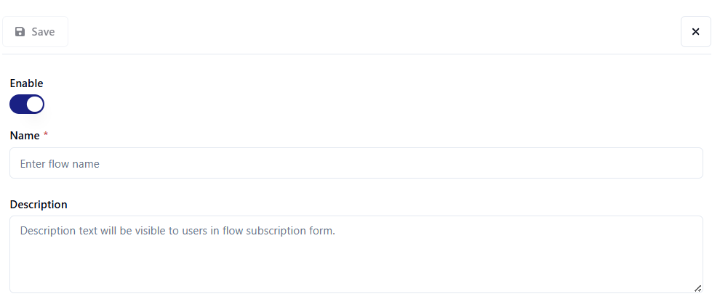Click the description placeholder about subscription form
The image size is (720, 307).
point(177,231)
